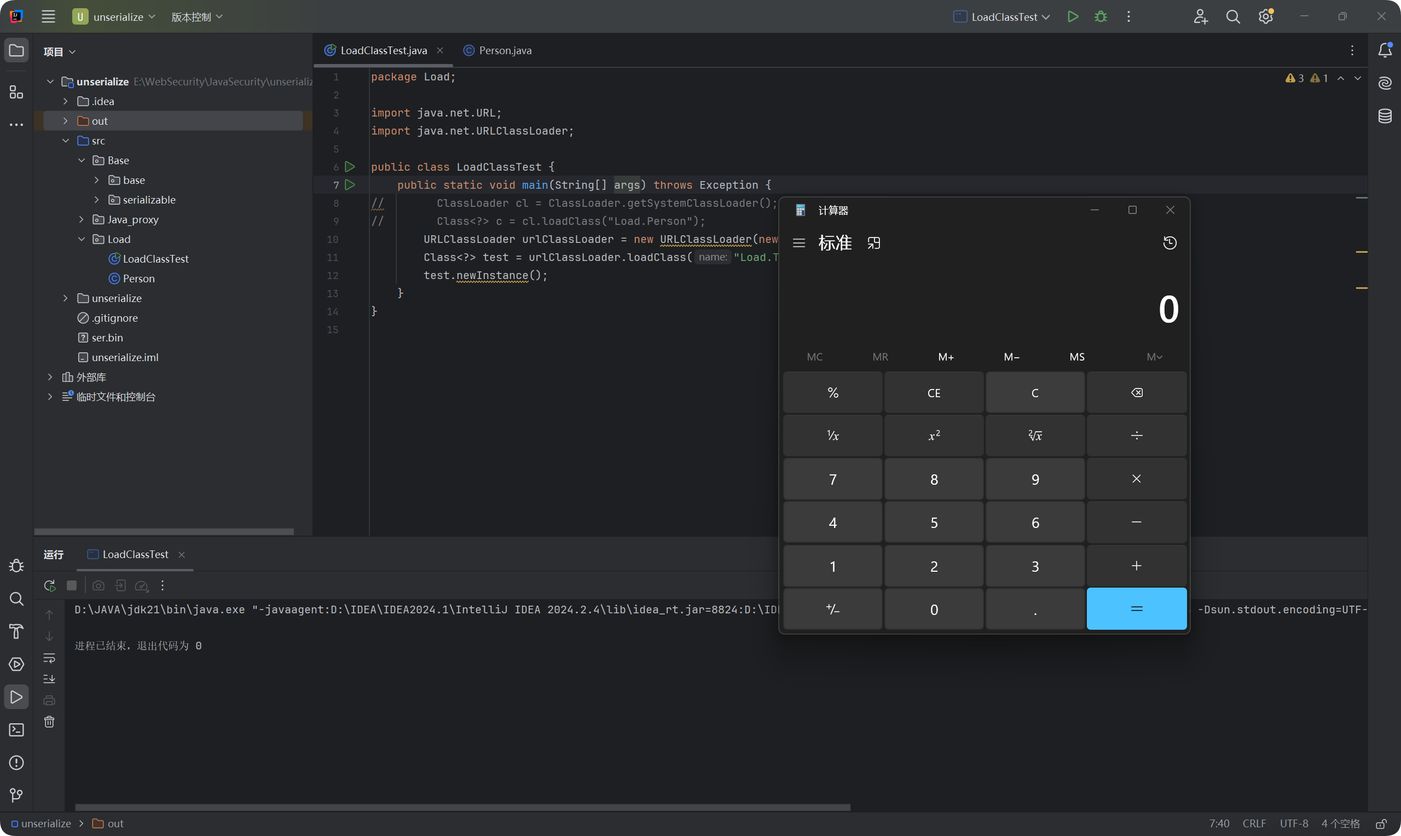Open LoadClassTest run configuration dropdown
Screen dimensions: 1401x836
coord(1001,16)
